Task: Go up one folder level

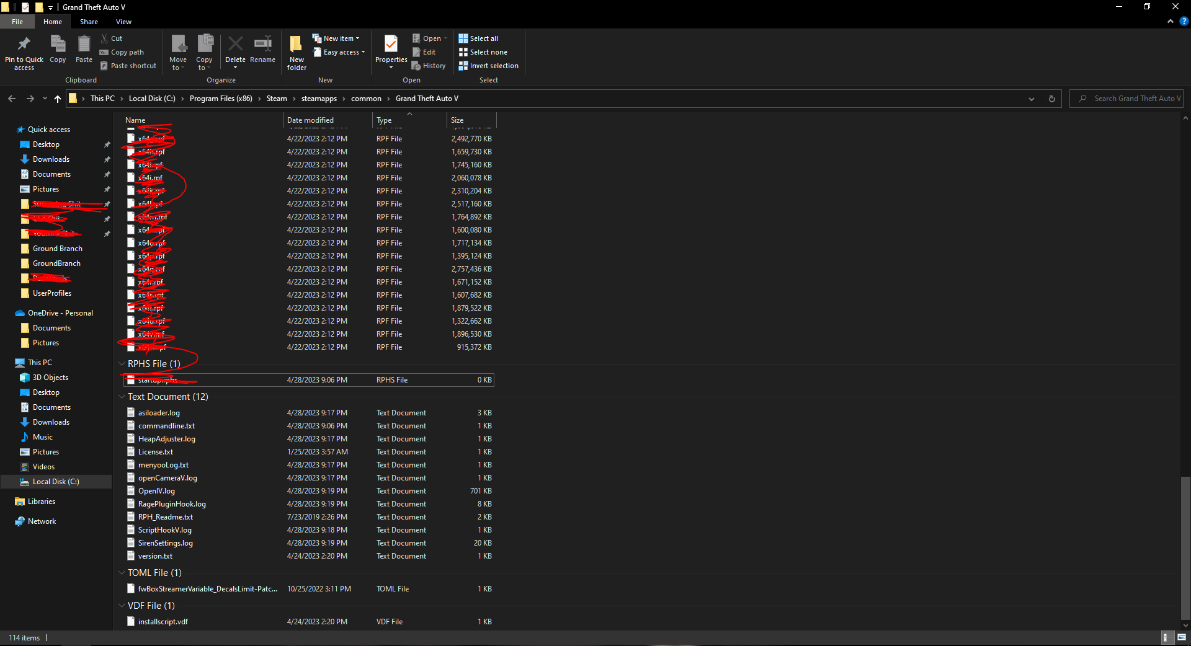Action: [x=58, y=99]
